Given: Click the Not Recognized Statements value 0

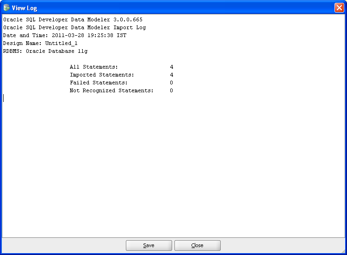Looking at the screenshot, I should (x=172, y=90).
